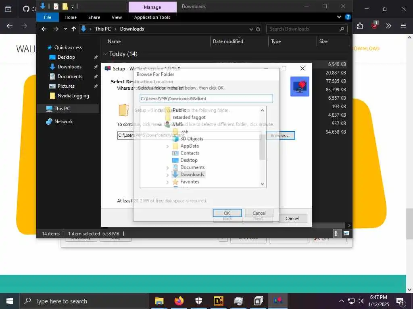Select Desktop in Browse For Folder tree
The height and width of the screenshot is (309, 413).
point(189,160)
